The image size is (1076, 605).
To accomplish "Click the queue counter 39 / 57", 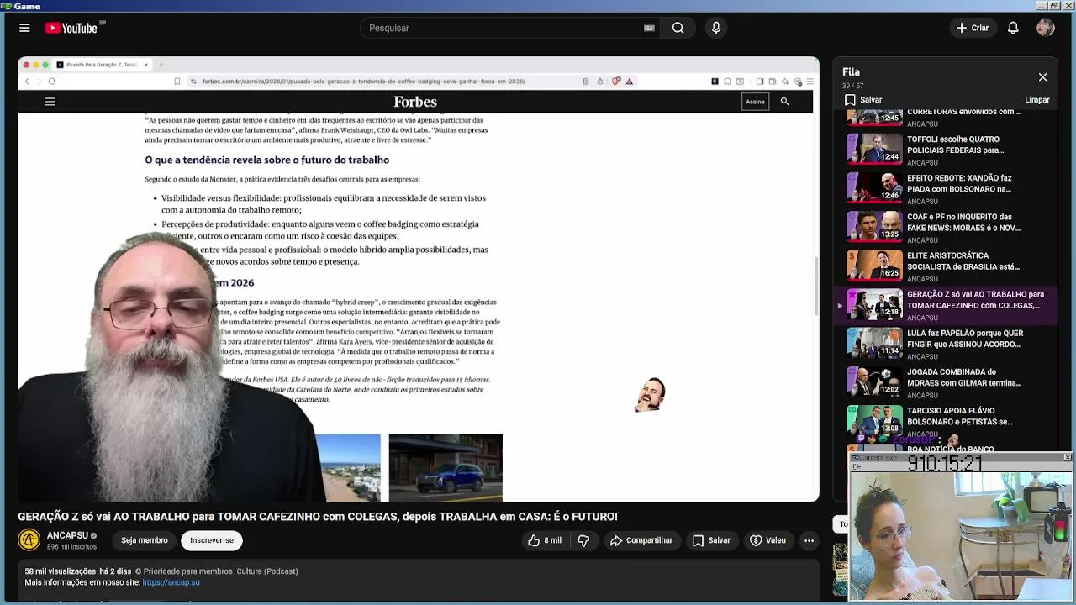I will click(x=853, y=86).
